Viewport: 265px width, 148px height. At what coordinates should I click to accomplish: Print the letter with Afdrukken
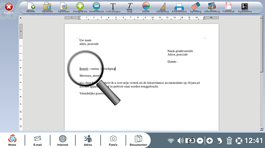pyautogui.click(x=179, y=8)
